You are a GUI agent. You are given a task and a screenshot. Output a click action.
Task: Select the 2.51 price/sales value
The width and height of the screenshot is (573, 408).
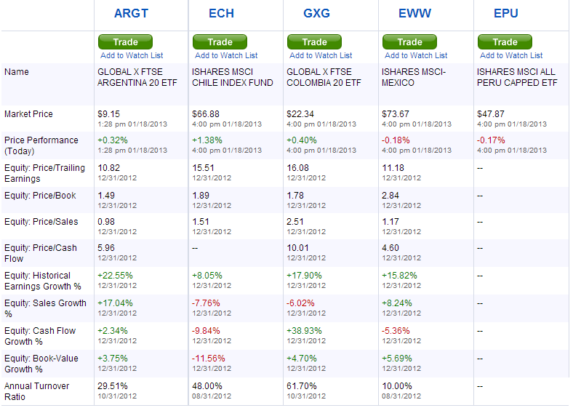[x=295, y=222]
